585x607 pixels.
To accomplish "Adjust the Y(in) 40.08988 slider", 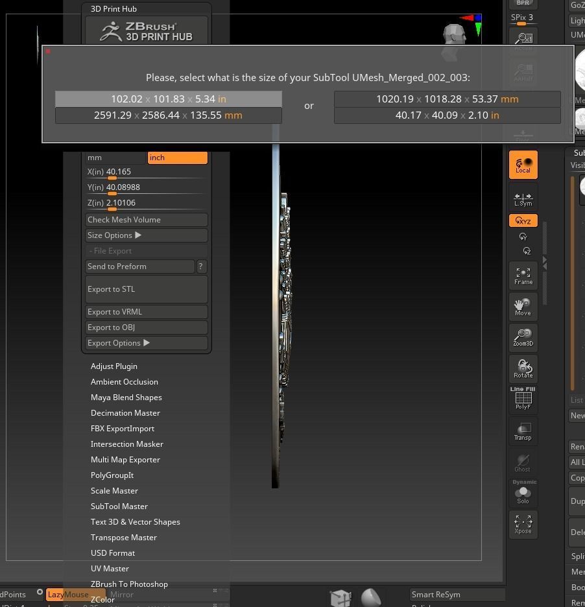I will click(147, 189).
